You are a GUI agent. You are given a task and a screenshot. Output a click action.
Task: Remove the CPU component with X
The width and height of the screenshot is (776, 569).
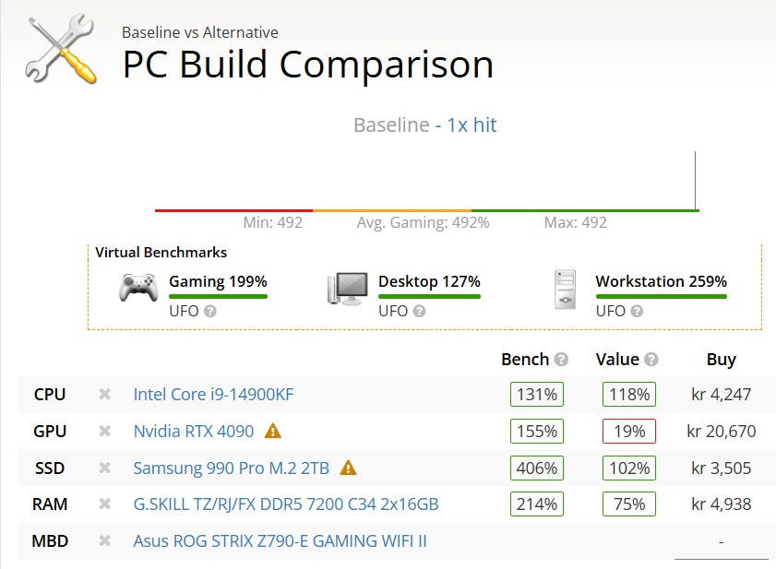point(104,395)
